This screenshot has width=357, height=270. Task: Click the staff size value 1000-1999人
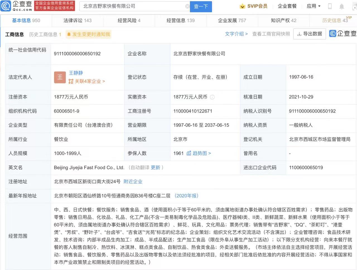click(67, 153)
